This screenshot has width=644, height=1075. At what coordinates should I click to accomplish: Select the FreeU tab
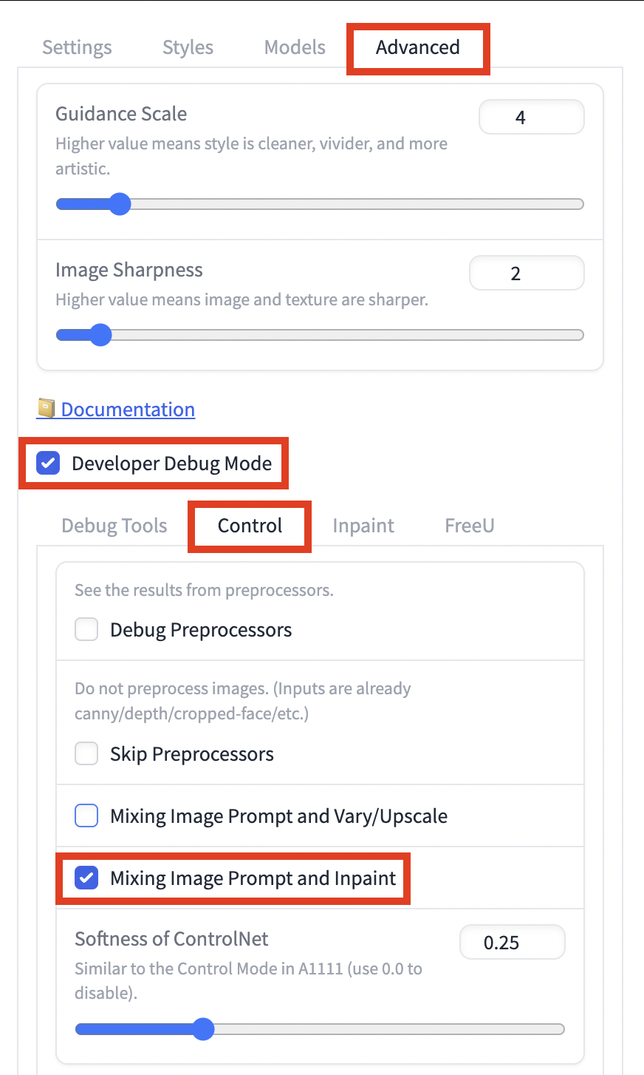(469, 526)
